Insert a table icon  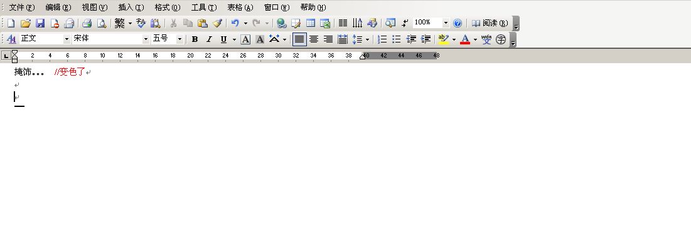[x=311, y=23]
